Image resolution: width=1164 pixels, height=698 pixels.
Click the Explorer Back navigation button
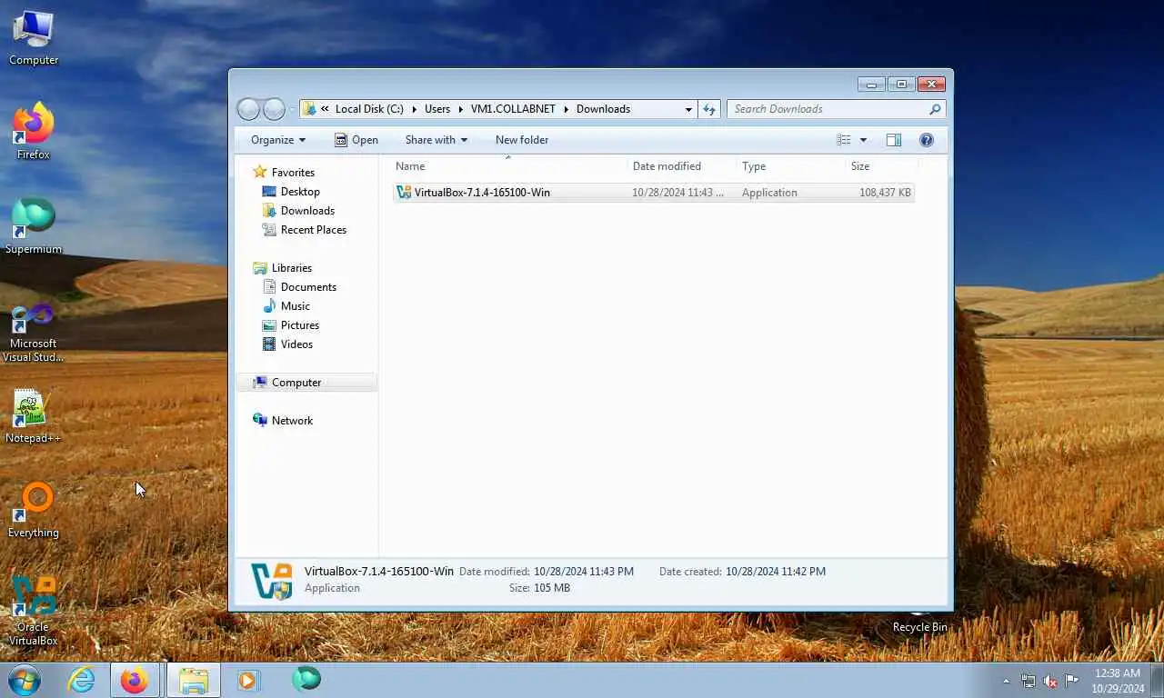248,109
